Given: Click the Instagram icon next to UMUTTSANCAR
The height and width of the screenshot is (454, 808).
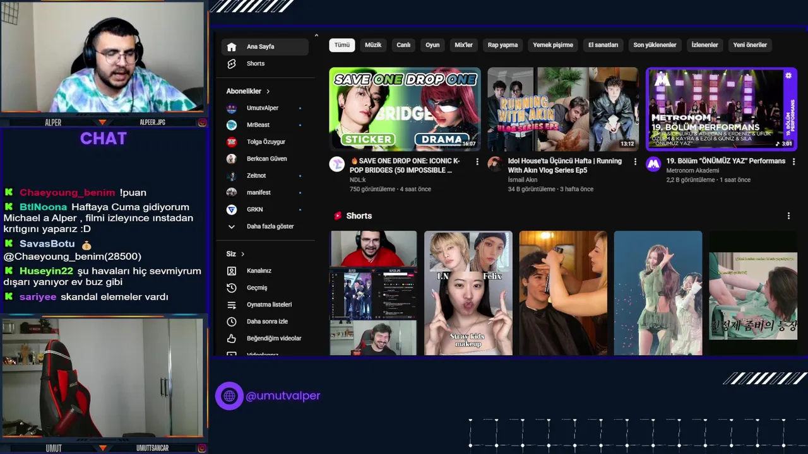Looking at the screenshot, I should pyautogui.click(x=202, y=448).
